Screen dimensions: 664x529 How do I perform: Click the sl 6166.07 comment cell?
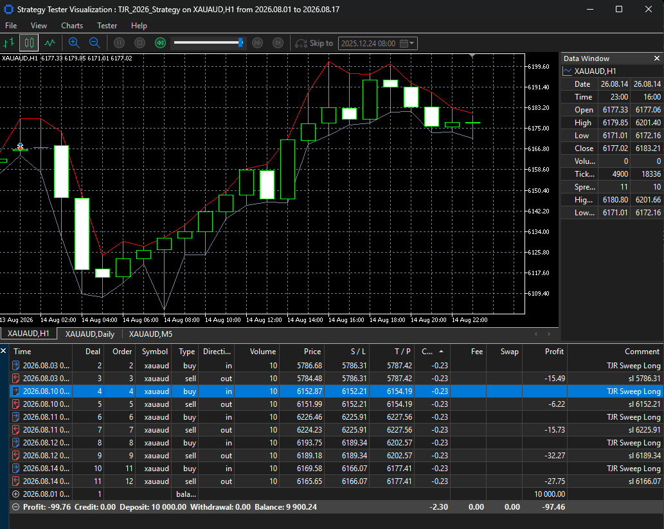(615, 481)
